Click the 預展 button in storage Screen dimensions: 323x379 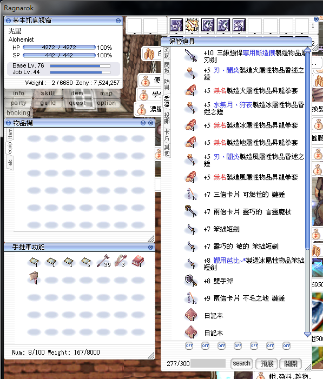pos(267,363)
